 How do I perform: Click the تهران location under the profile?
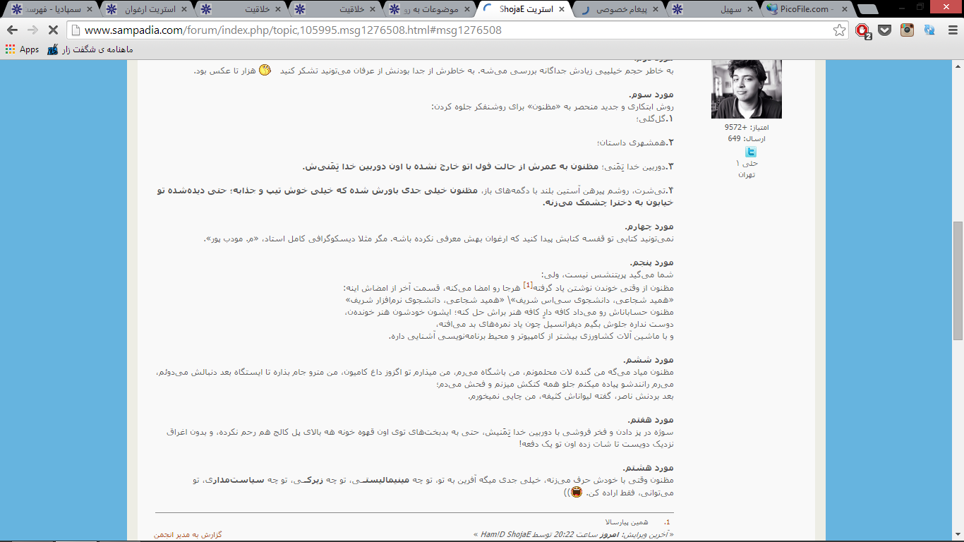coord(747,174)
